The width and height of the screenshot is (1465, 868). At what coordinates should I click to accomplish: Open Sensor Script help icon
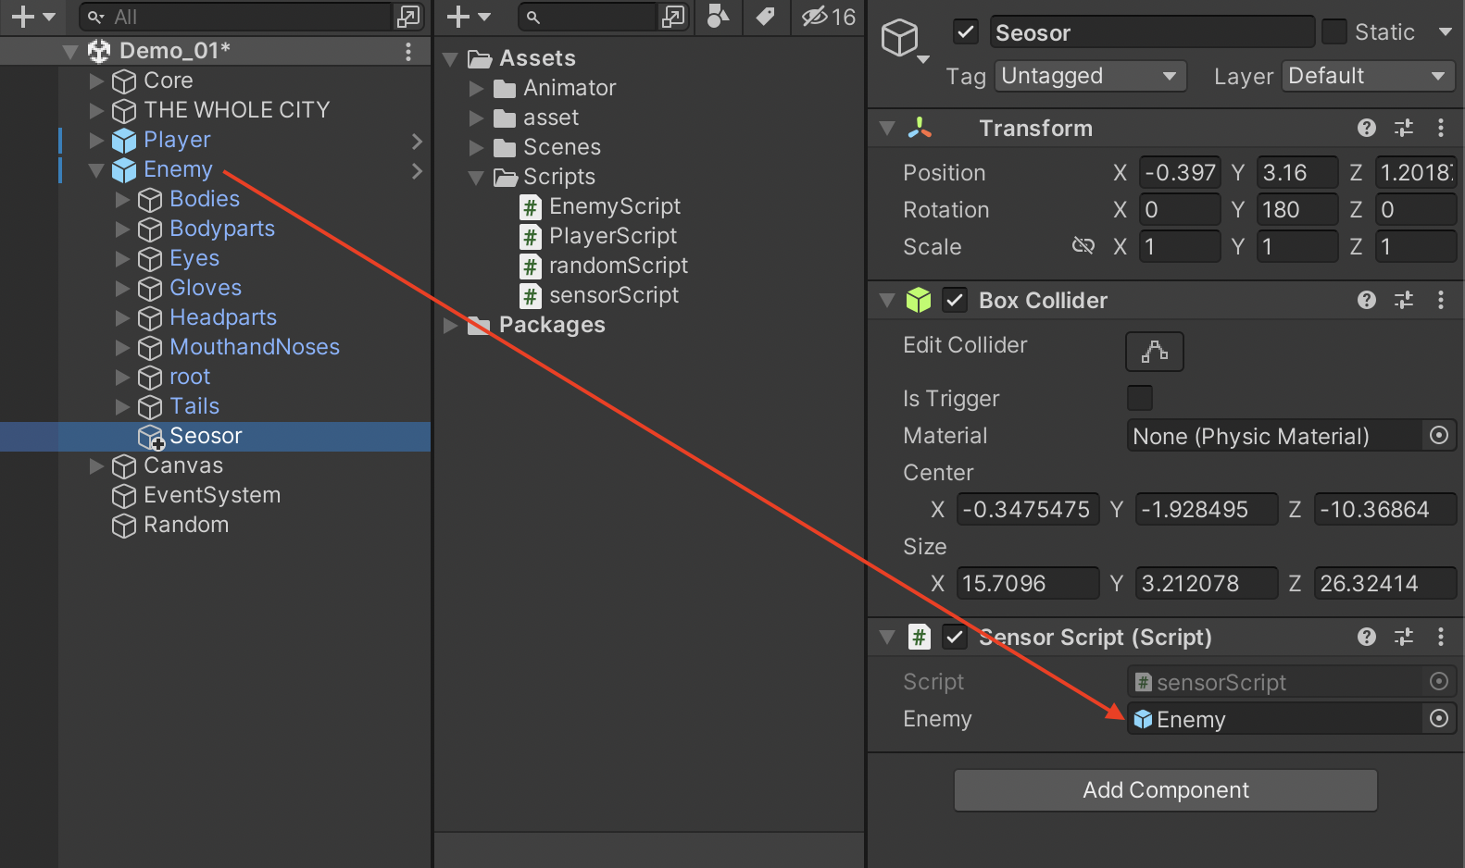pos(1366,637)
